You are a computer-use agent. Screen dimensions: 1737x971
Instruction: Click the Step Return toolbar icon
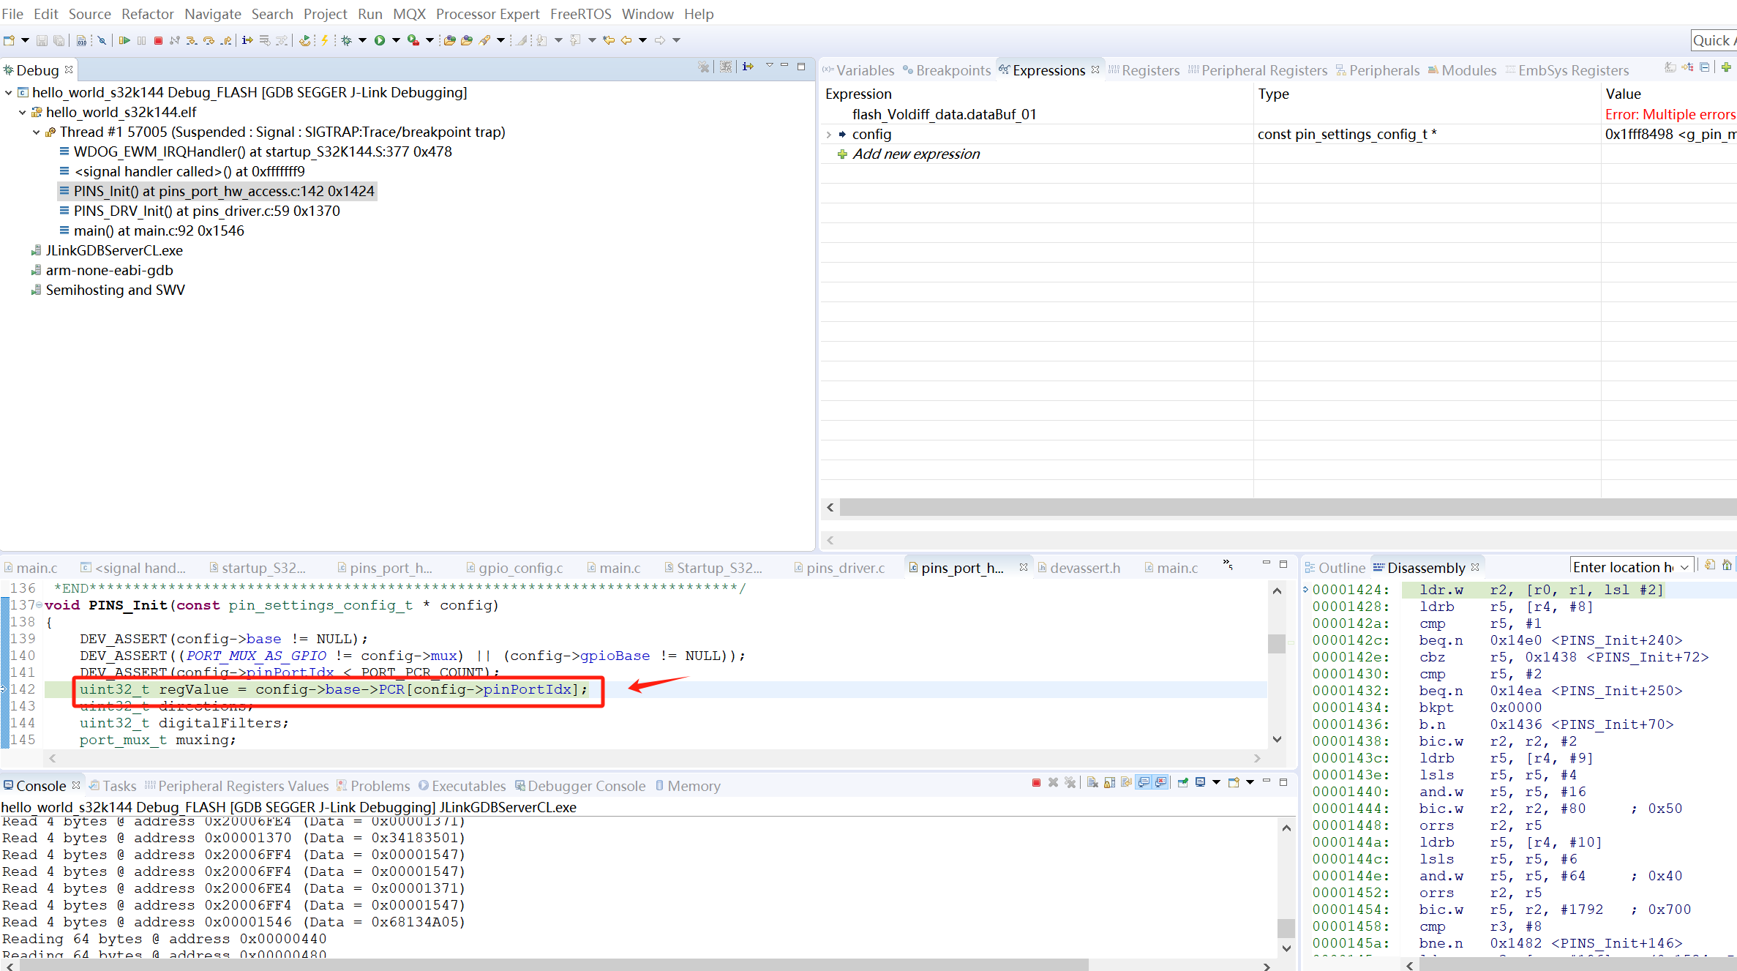click(x=225, y=40)
